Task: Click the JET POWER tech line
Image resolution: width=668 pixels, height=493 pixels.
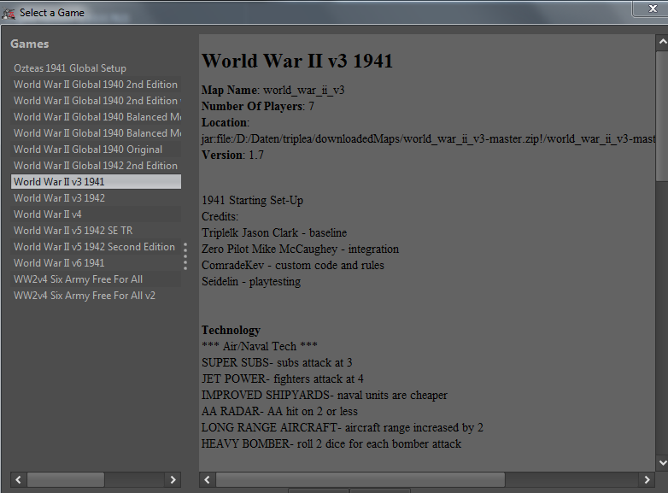Action: pos(283,379)
